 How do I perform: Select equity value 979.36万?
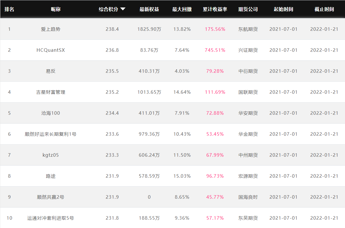(149, 134)
